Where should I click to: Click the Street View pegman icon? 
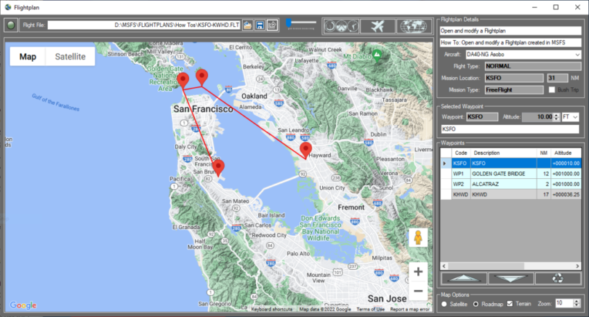click(x=418, y=239)
